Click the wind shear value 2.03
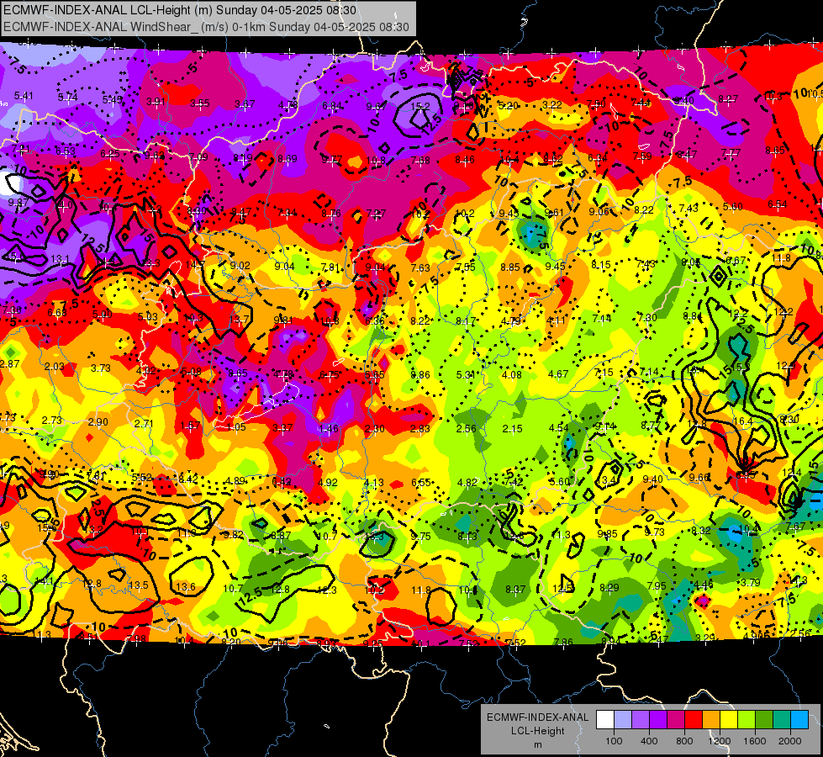Screen dimensions: 823x757 [55, 366]
